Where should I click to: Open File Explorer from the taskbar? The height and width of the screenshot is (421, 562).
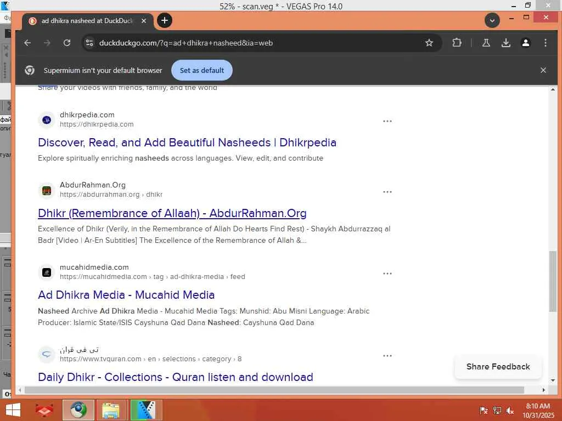111,410
